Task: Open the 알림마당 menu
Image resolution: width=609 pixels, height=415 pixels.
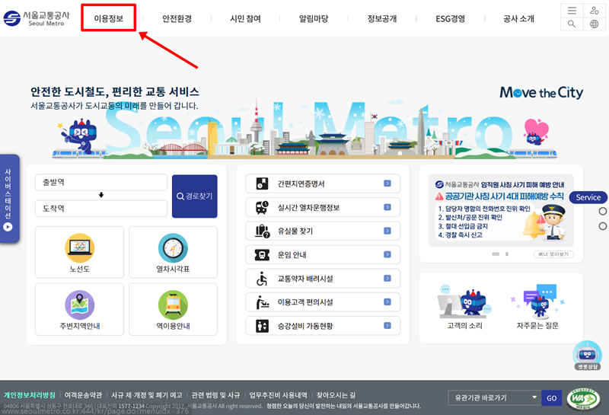Action: click(x=314, y=18)
